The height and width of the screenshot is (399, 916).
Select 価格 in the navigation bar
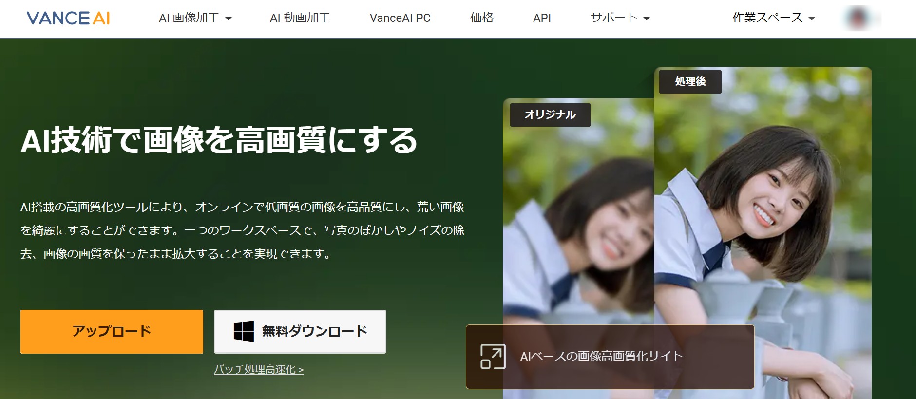tap(481, 18)
